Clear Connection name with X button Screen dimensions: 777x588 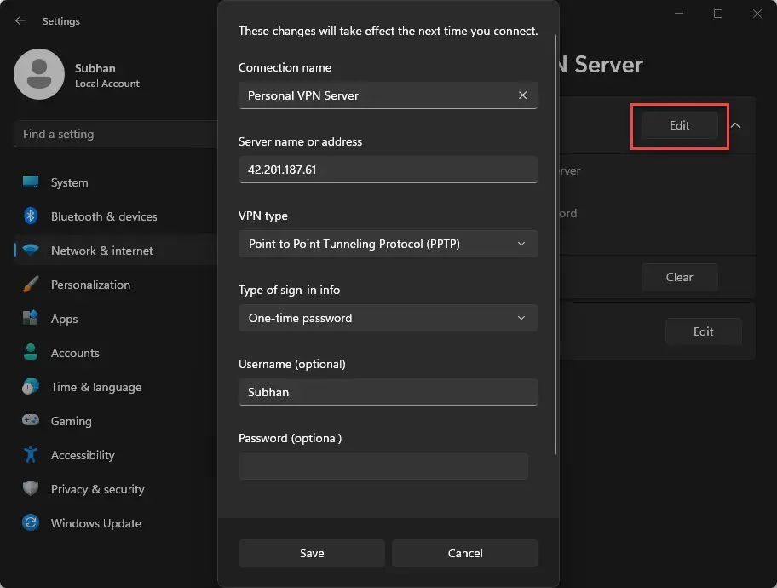coord(522,95)
